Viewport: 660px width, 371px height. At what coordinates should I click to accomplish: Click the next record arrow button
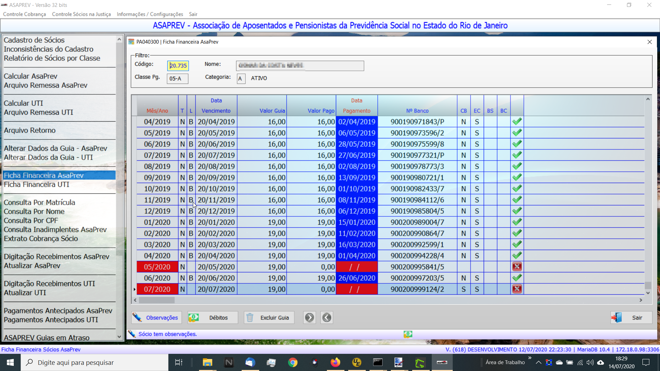(x=309, y=317)
